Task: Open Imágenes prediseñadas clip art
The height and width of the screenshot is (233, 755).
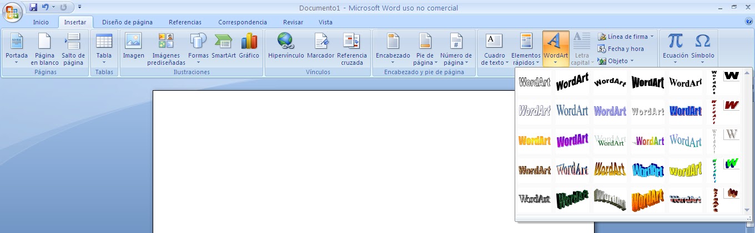Action: click(x=166, y=49)
